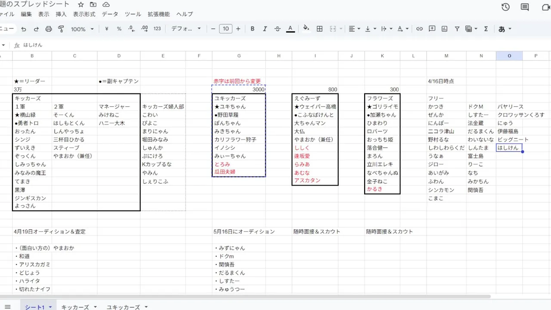Open more number formats 123 menu
Image resolution: width=551 pixels, height=310 pixels.
(157, 29)
